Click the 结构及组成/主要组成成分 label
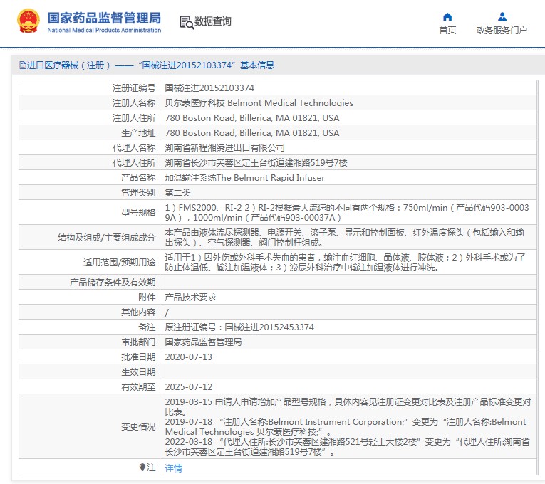 106,238
